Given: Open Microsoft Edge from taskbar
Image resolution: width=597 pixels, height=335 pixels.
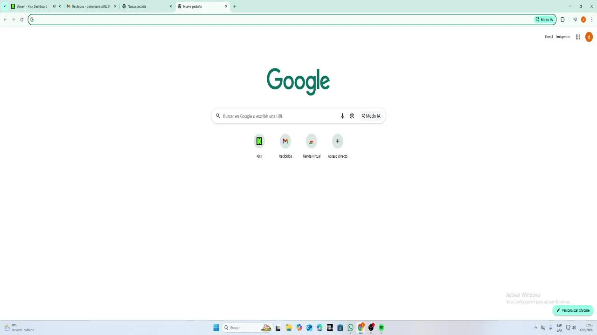Looking at the screenshot, I should 319,328.
